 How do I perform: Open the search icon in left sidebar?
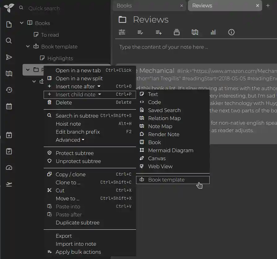9,41
